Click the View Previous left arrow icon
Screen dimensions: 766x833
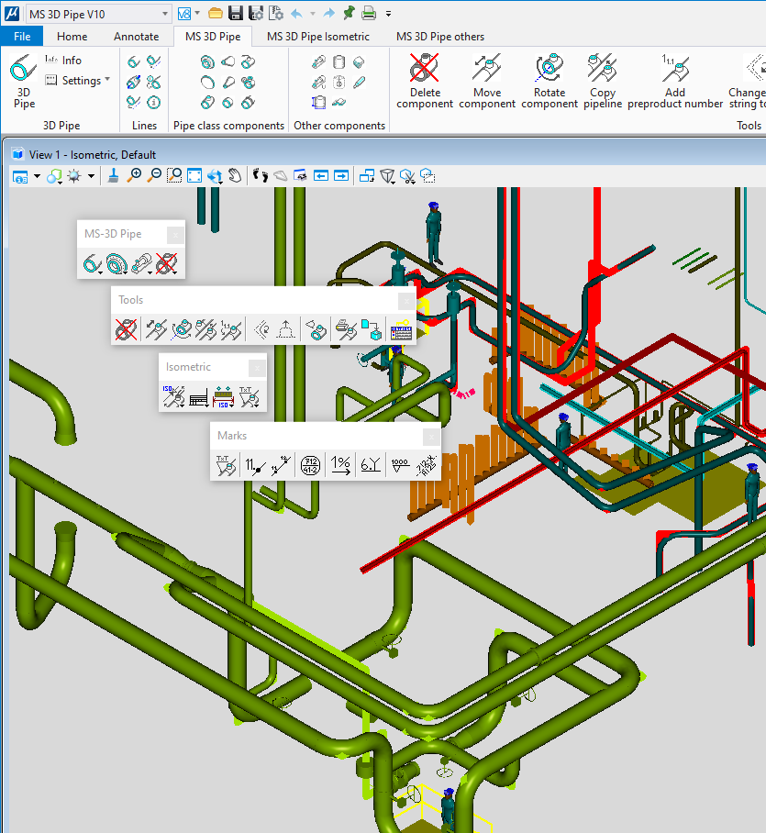pyautogui.click(x=321, y=176)
